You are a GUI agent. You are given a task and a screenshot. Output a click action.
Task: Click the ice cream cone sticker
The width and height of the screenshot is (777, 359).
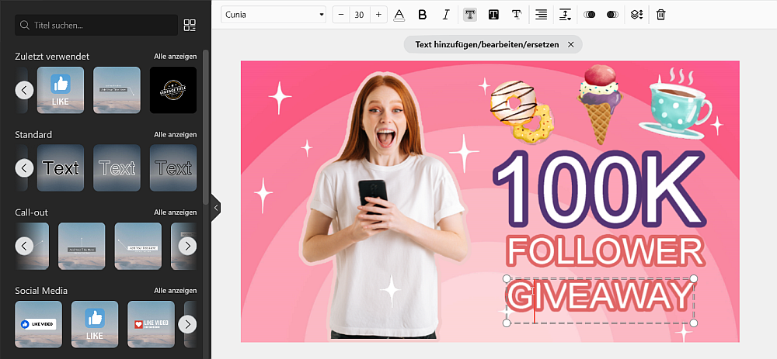click(600, 104)
